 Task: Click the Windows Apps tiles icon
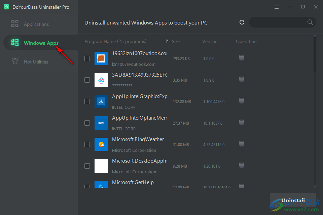click(x=14, y=42)
